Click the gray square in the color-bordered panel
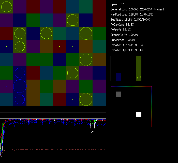Image resolution: width=178 pixels, height=163 pixels. [118, 94]
